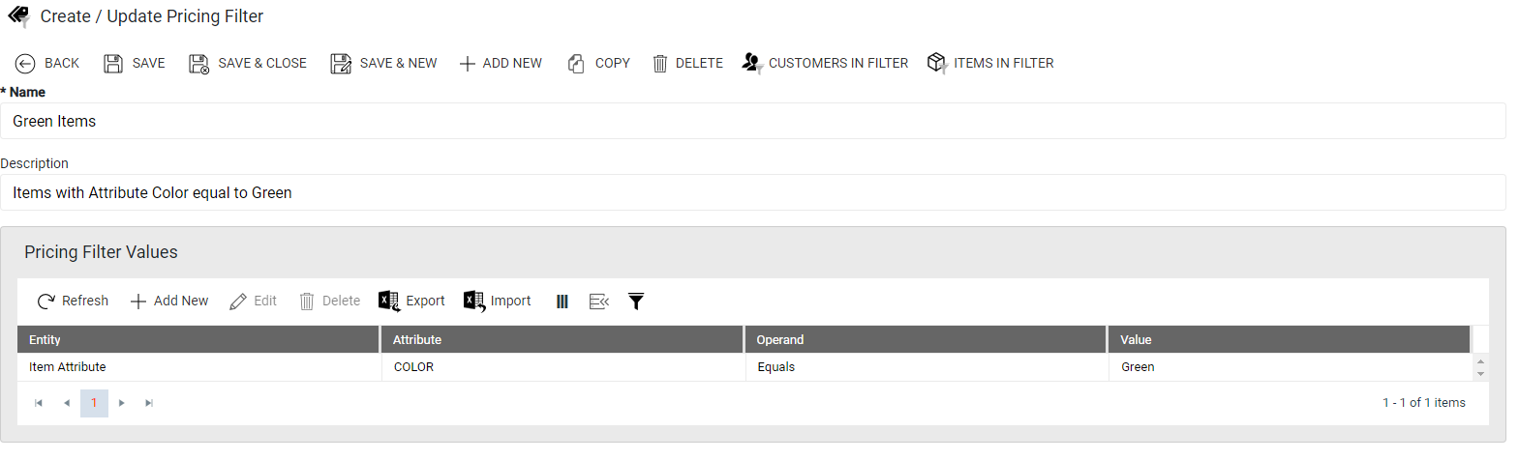The height and width of the screenshot is (460, 1519).
Task: Add New pricing filter value in grid
Action: pyautogui.click(x=169, y=301)
